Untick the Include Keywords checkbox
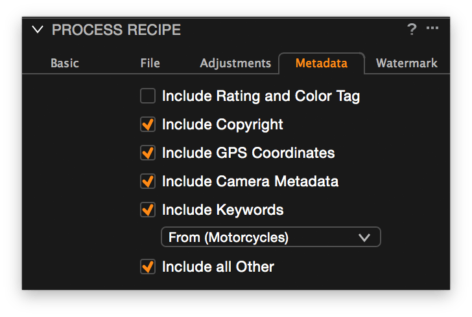Image resolution: width=472 pixels, height=317 pixels. point(148,210)
